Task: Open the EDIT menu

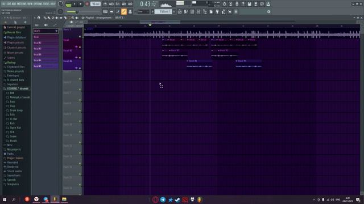Action: coord(9,4)
